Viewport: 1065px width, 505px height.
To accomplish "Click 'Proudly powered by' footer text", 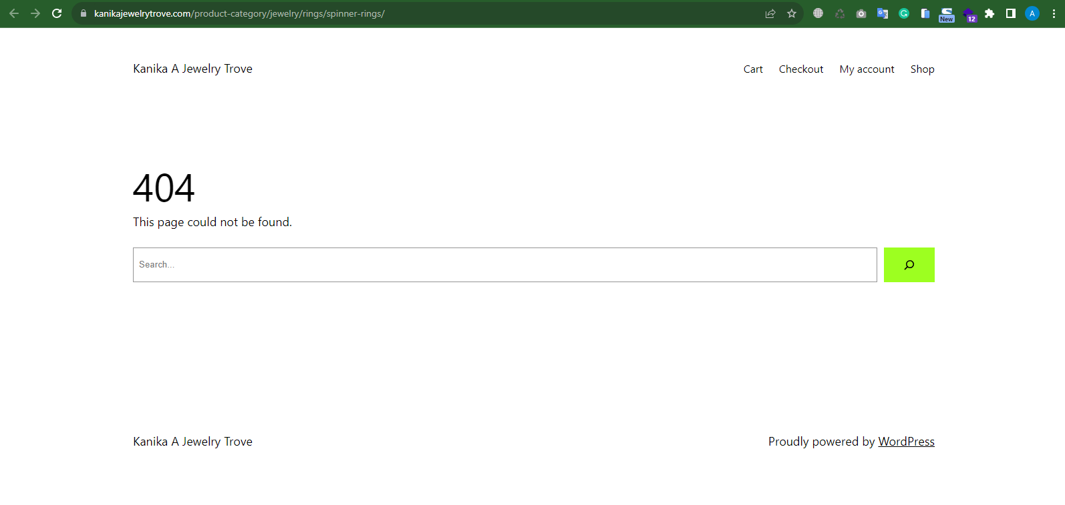I will [821, 442].
